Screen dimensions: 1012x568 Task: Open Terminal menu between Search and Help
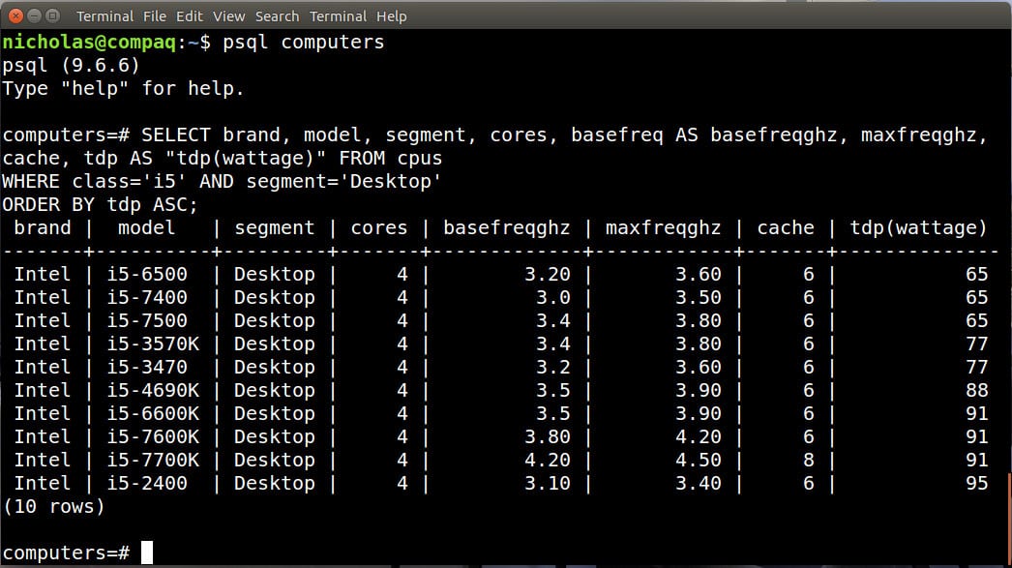pyautogui.click(x=339, y=16)
